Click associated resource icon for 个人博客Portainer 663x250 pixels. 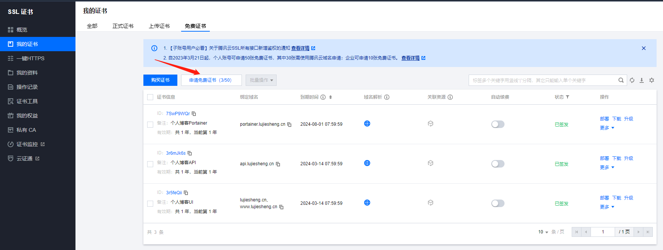tap(431, 123)
